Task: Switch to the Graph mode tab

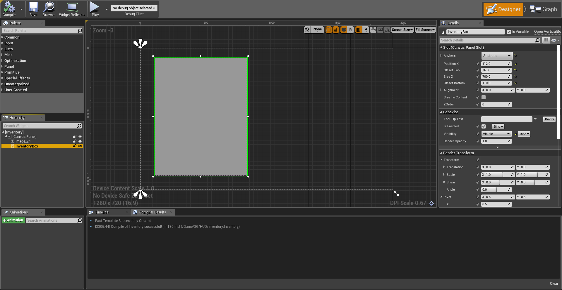Action: (544, 9)
